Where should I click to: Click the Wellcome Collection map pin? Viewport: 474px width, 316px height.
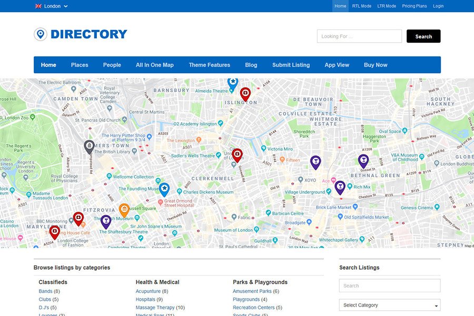coord(109,176)
